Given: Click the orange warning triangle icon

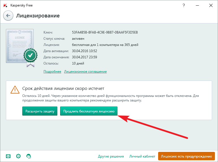Looking at the screenshot, I should coord(15,90).
